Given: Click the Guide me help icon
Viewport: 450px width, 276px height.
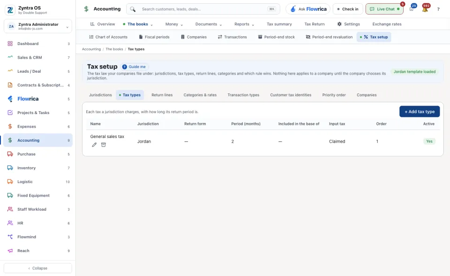Looking at the screenshot, I should pyautogui.click(x=124, y=67).
